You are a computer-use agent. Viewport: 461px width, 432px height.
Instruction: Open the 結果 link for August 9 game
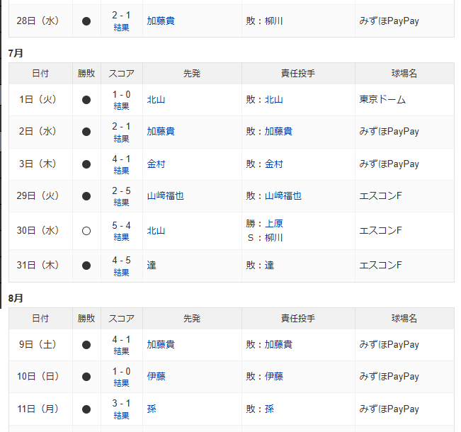coord(122,351)
